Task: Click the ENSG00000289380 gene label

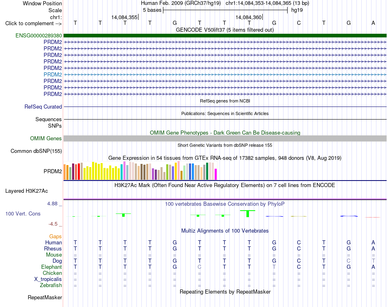Action: click(39, 35)
